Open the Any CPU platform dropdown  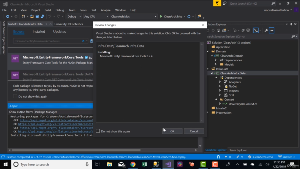pyautogui.click(x=96, y=17)
